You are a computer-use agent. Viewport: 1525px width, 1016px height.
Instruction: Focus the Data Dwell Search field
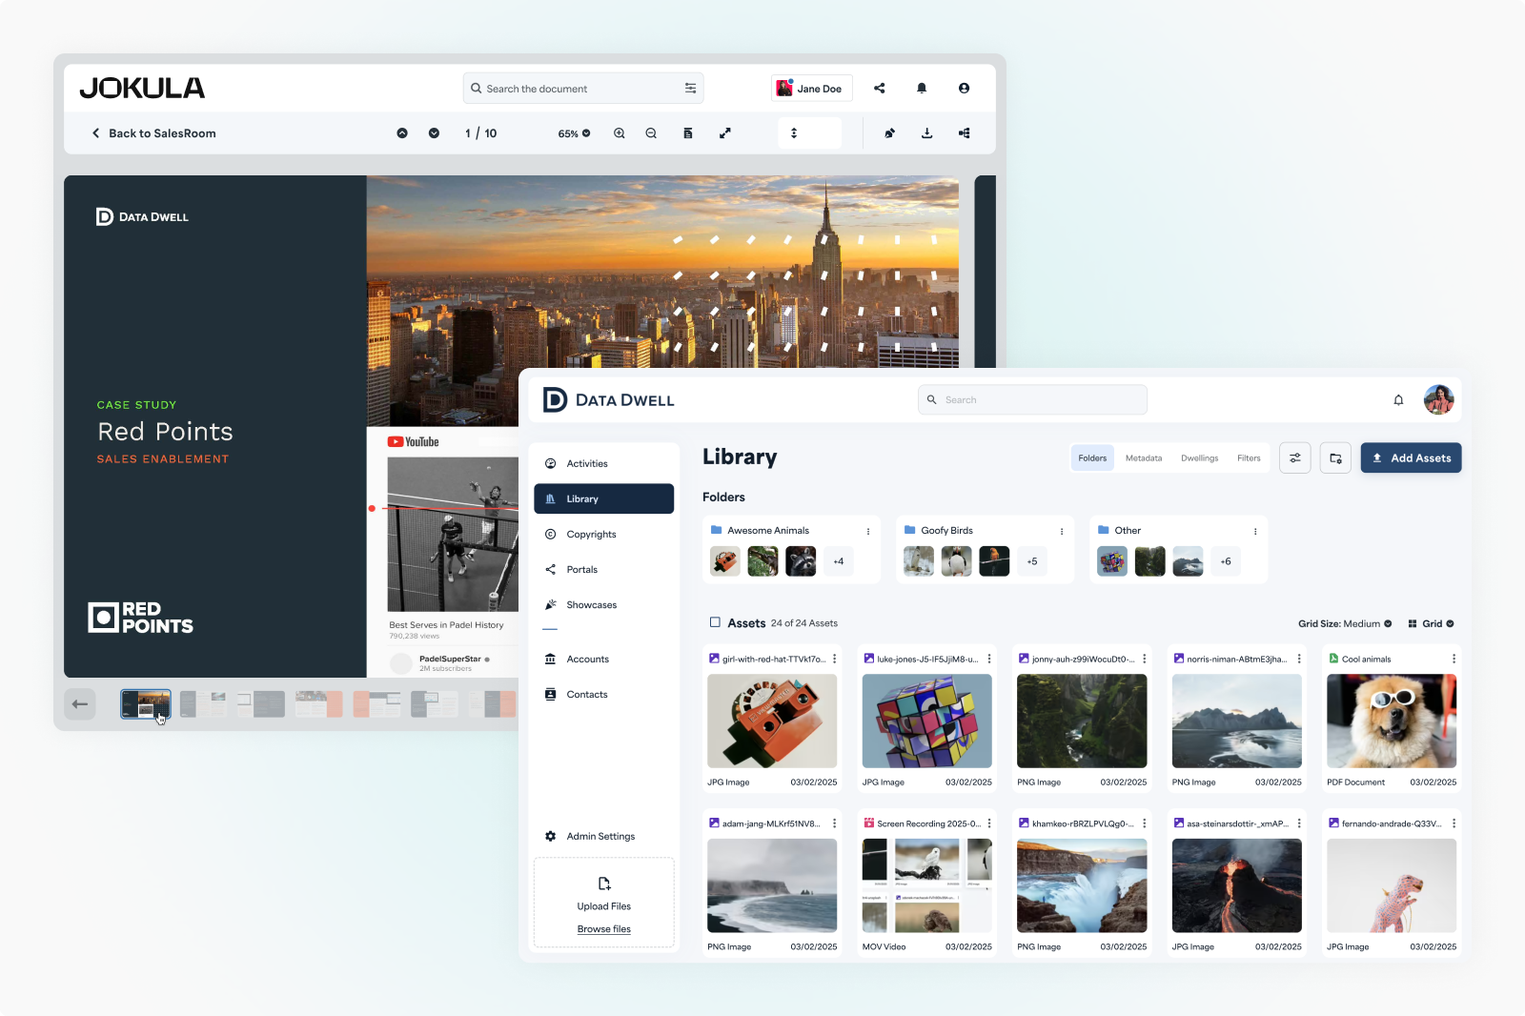pyautogui.click(x=1032, y=400)
